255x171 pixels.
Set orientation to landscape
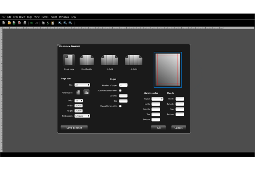point(86,92)
